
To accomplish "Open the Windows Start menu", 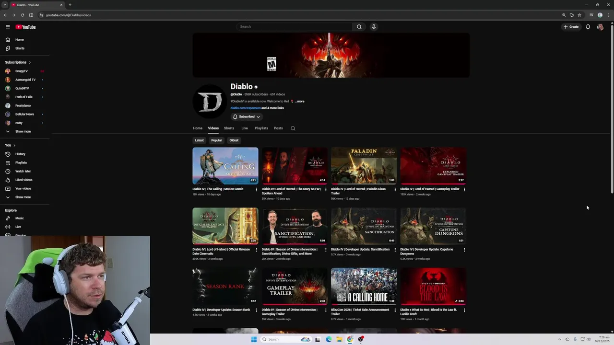I will tap(254, 339).
